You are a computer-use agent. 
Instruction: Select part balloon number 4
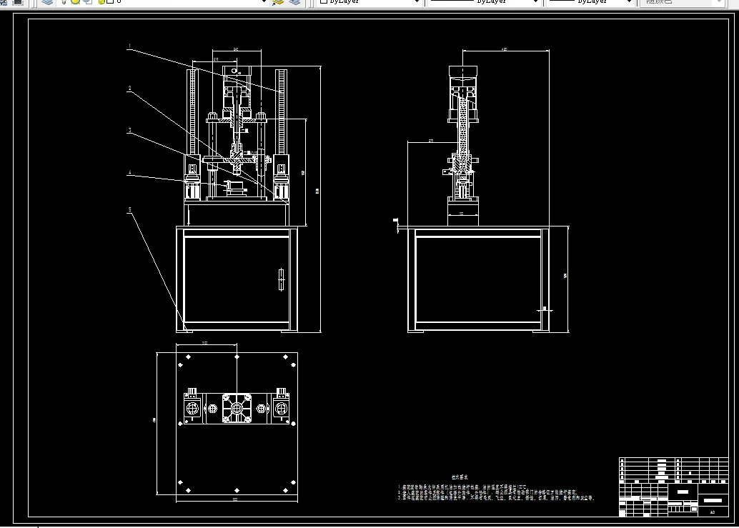tap(129, 172)
